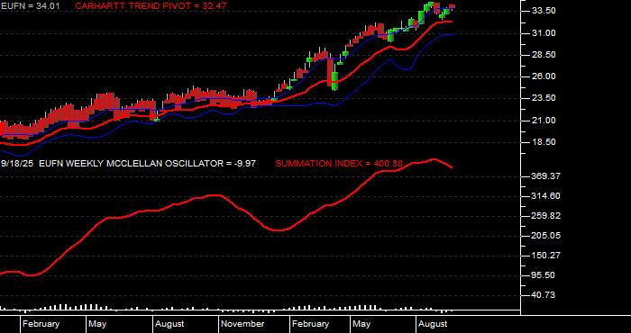Click the 369.37 summation axis value
This screenshot has height=333, width=631.
[x=546, y=175]
